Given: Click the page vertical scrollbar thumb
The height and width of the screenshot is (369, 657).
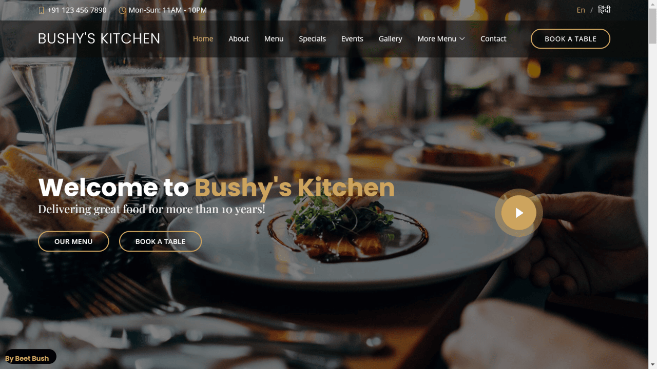Looking at the screenshot, I should tap(653, 26).
